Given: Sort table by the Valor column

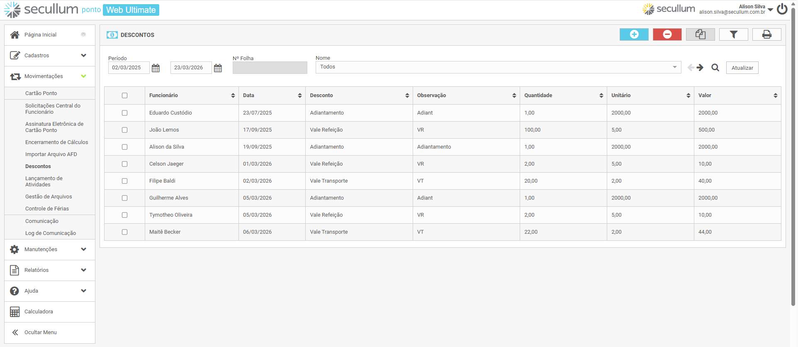Looking at the screenshot, I should [x=737, y=95].
